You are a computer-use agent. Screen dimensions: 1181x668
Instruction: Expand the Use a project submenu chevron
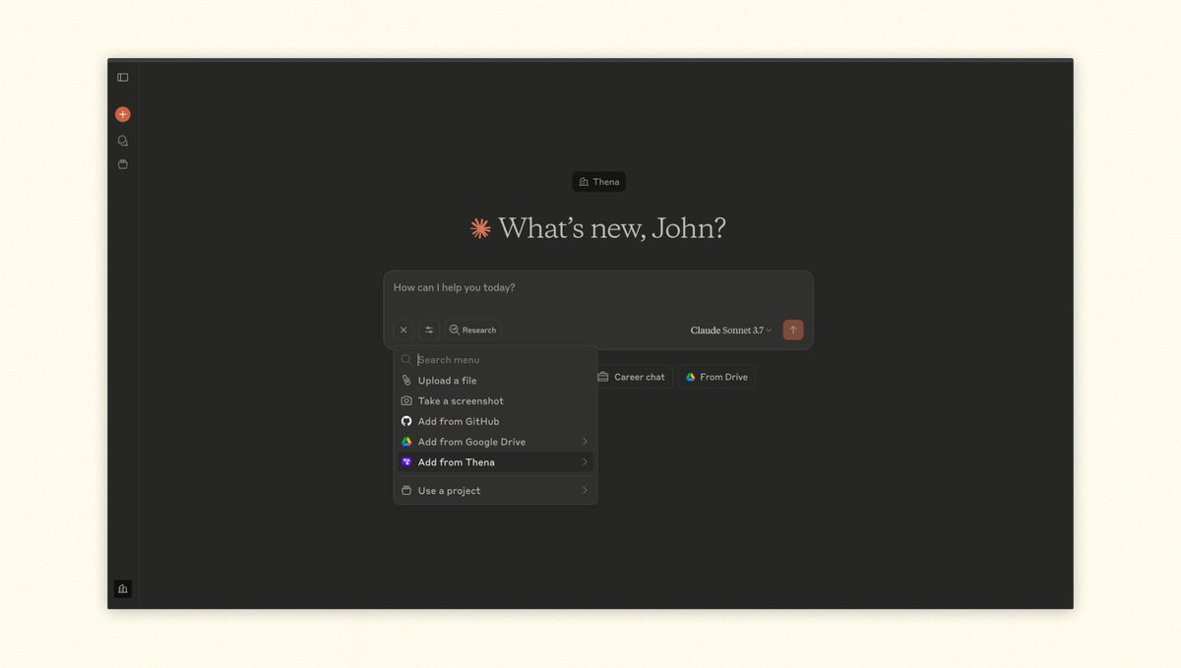(x=585, y=491)
